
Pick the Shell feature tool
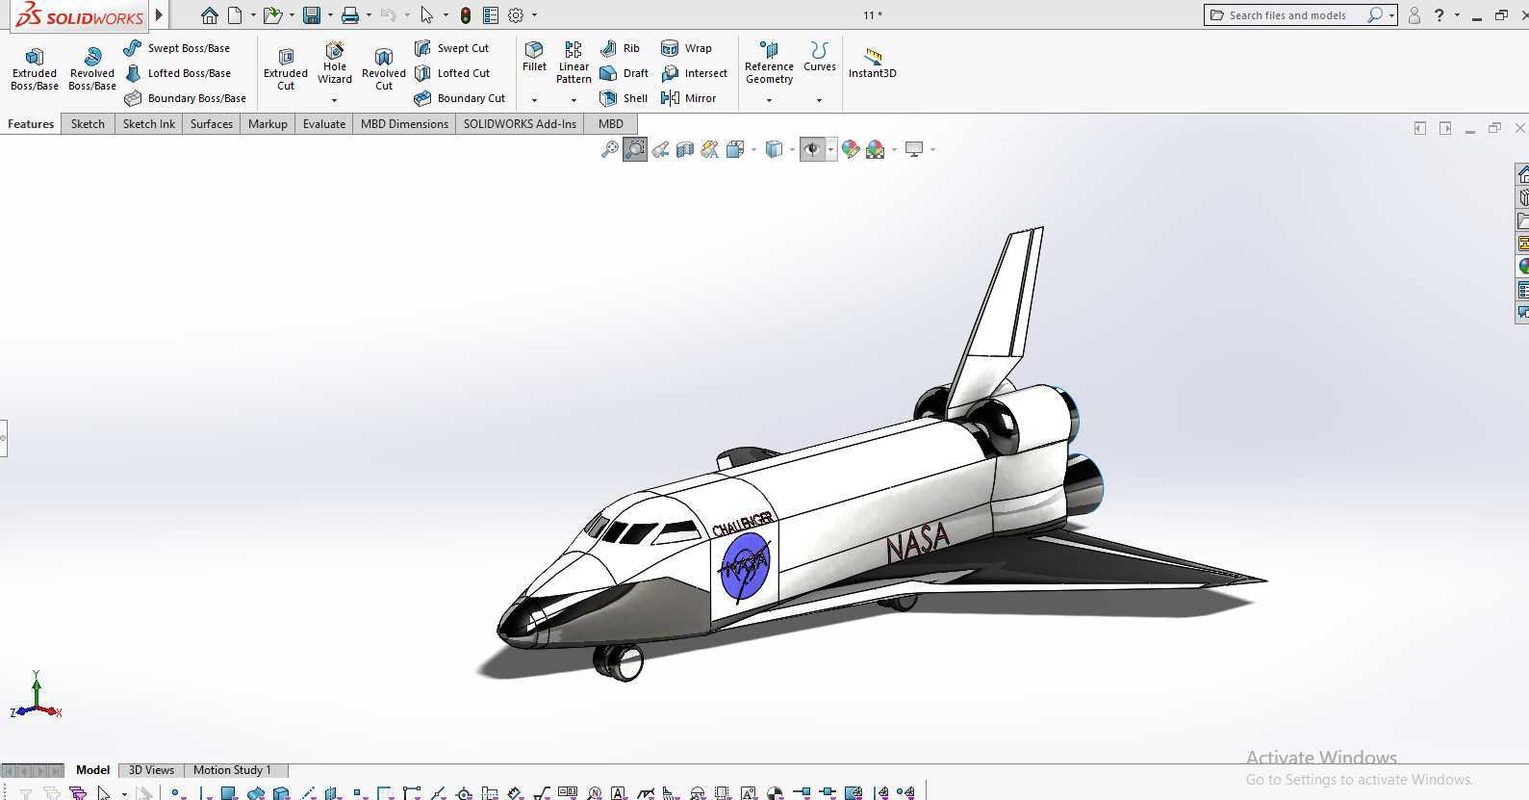pos(624,98)
